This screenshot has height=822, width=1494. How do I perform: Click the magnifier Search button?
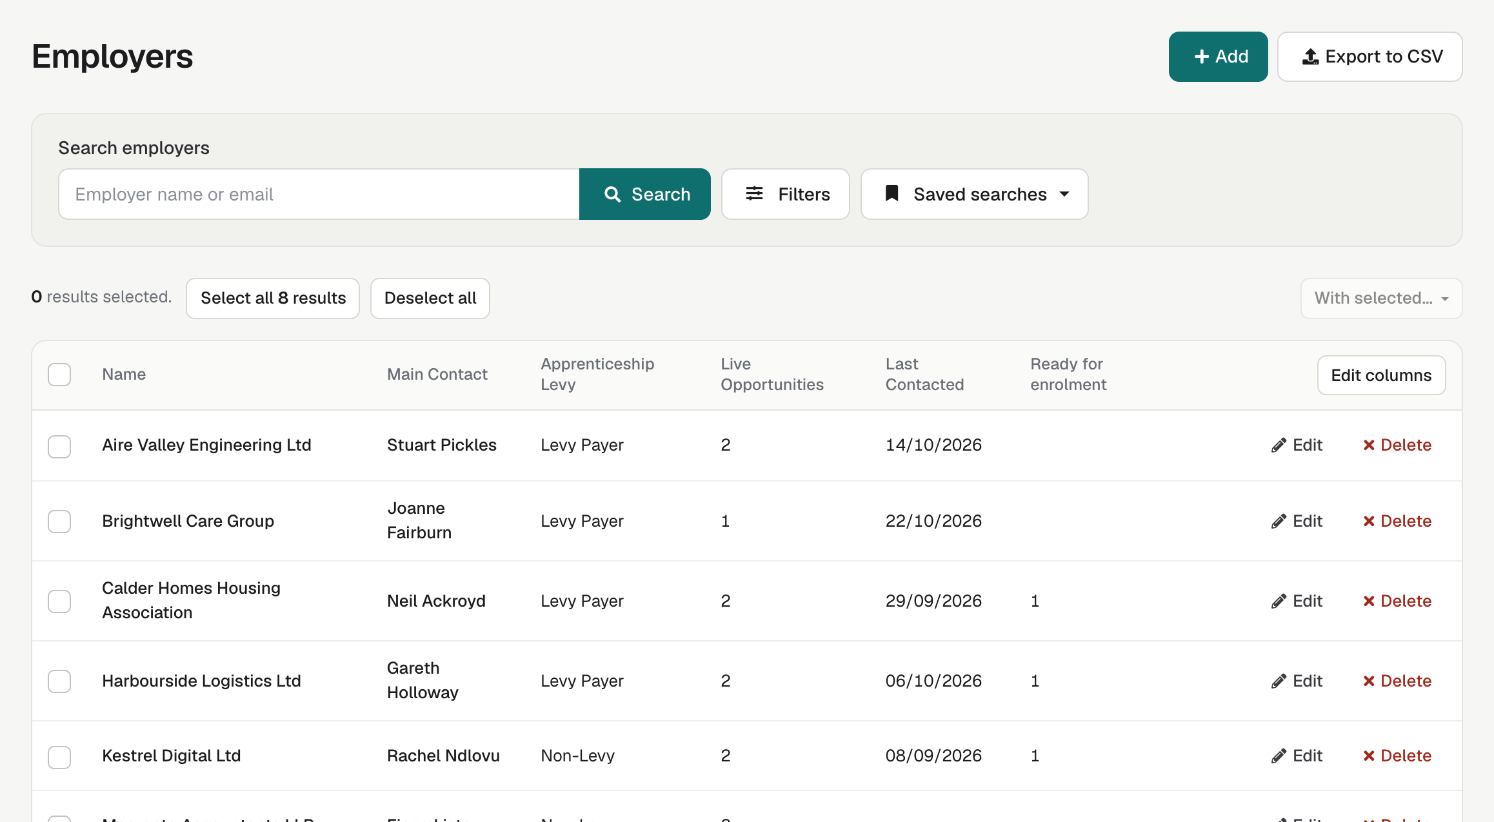point(645,194)
